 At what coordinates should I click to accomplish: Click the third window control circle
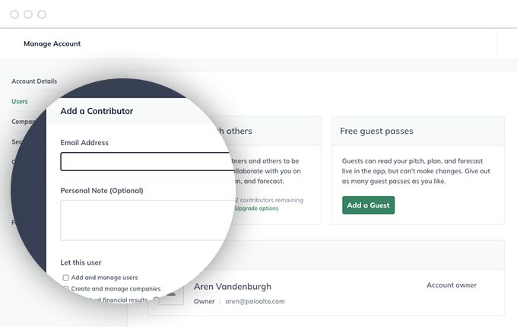click(42, 14)
